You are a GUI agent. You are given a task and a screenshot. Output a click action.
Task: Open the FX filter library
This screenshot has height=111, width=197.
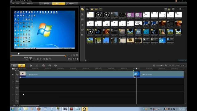click(x=82, y=35)
